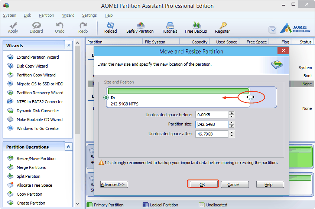Viewport: 315px width, 209px height.
Task: Click the Reload toolbar icon
Action: 110,25
